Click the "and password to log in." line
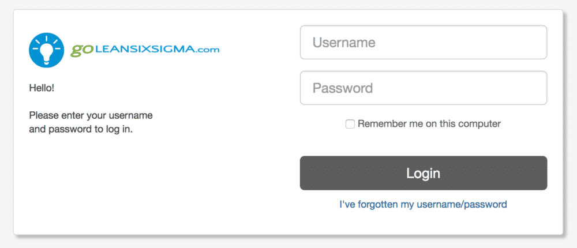Screen dimensions: 577x248 coord(81,130)
